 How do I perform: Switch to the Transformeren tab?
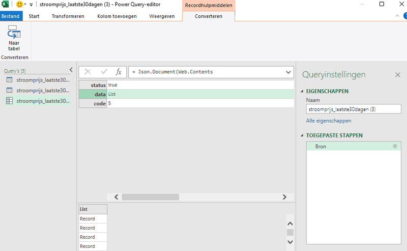click(x=68, y=16)
